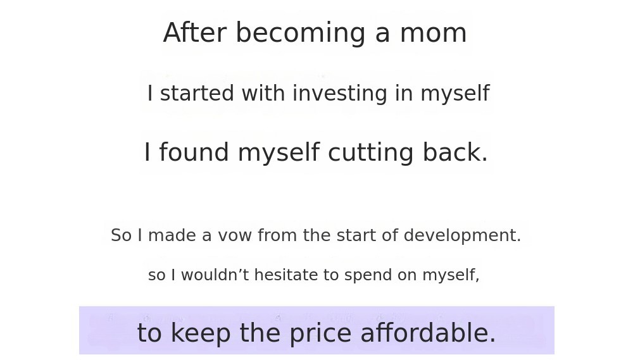Click the "So I made a vow" sentence
The image size is (633, 360).
316,235
